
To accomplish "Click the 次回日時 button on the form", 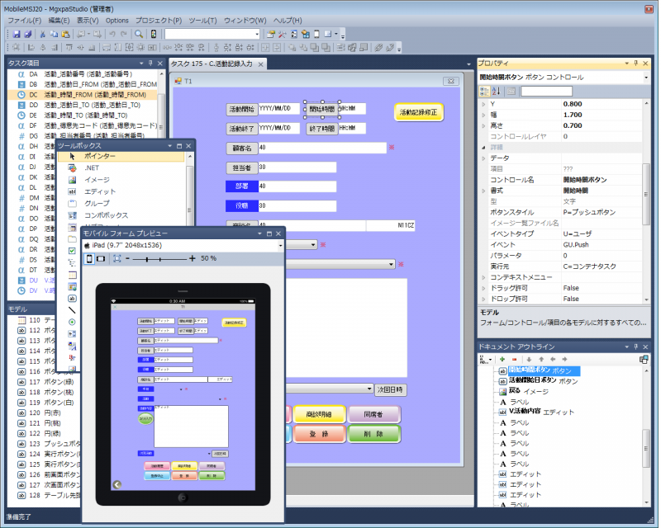I will (390, 389).
